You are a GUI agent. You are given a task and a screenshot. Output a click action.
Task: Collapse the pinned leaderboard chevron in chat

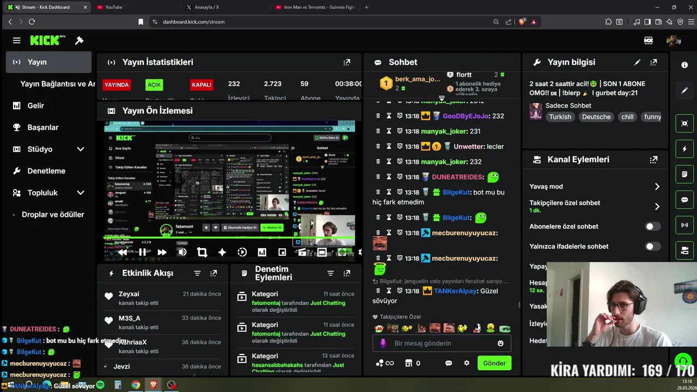(442, 99)
